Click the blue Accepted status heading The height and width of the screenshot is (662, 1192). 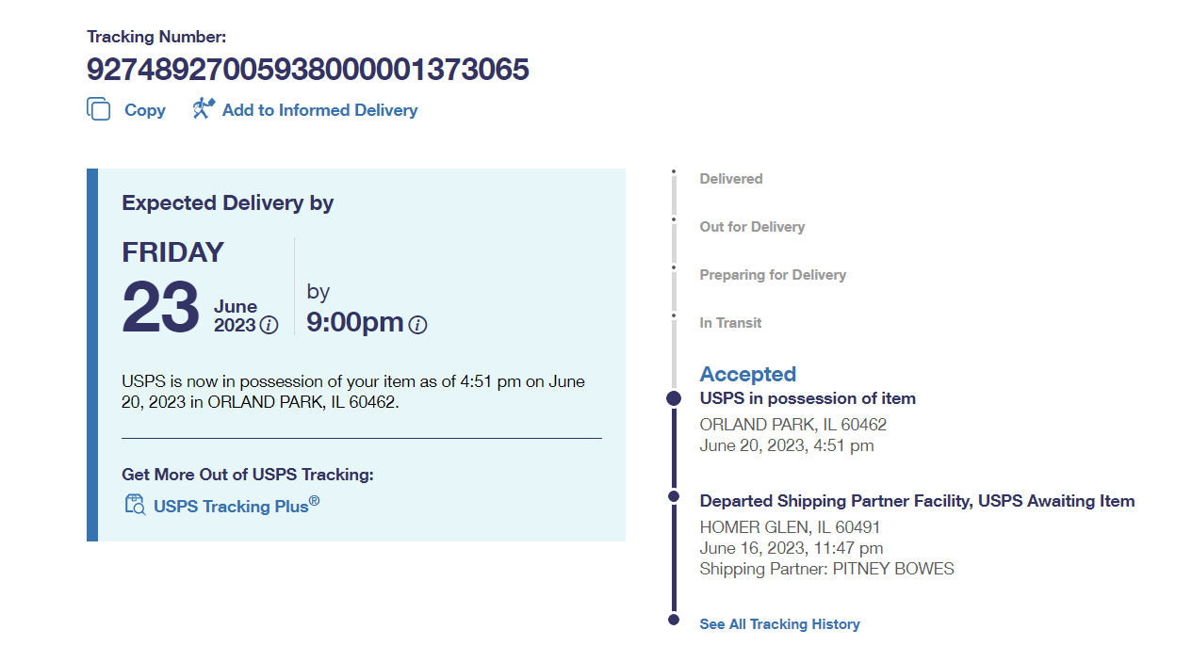click(747, 374)
